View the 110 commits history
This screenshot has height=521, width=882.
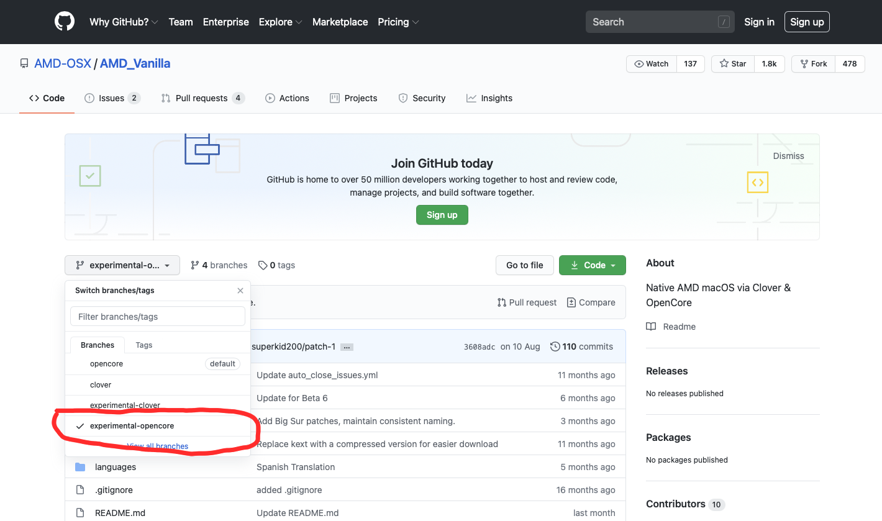tap(582, 347)
